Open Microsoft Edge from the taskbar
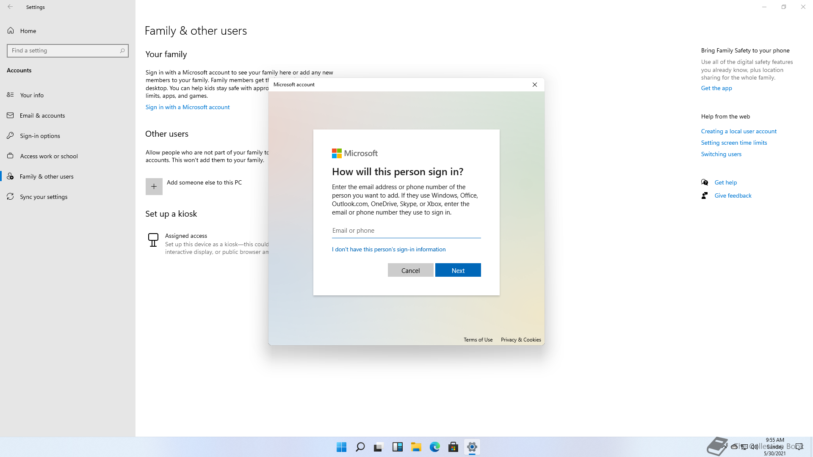Screen dimensions: 813x457 coord(434,447)
